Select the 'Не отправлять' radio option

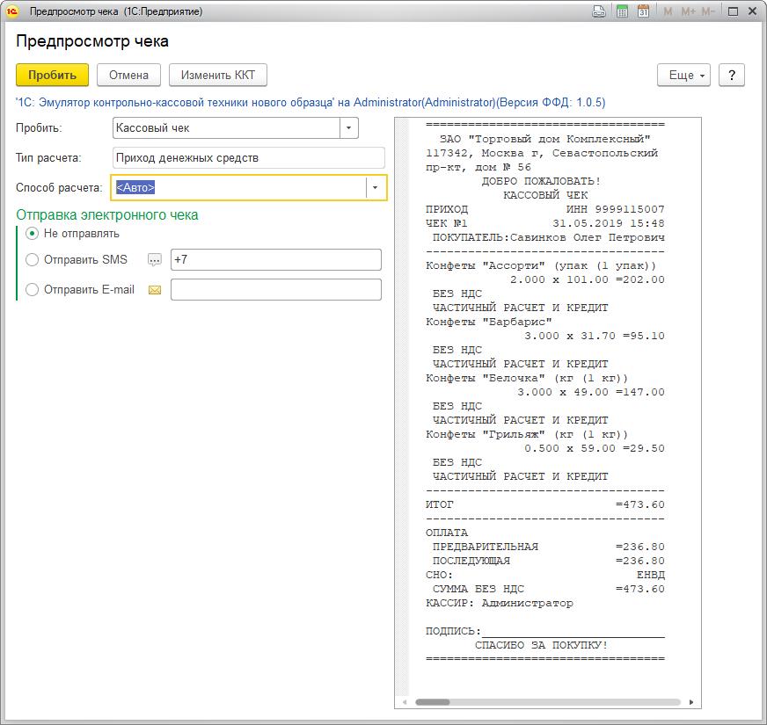(33, 234)
